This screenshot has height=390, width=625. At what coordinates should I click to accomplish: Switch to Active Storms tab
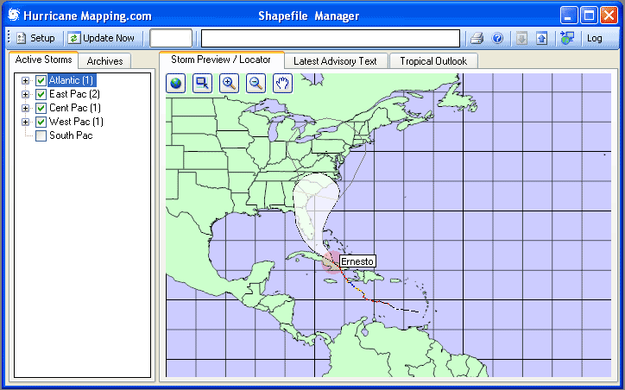[43, 60]
